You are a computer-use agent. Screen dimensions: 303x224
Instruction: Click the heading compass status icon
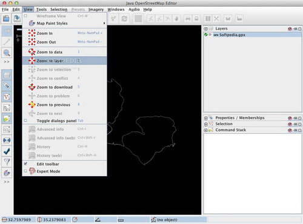click(x=75, y=220)
